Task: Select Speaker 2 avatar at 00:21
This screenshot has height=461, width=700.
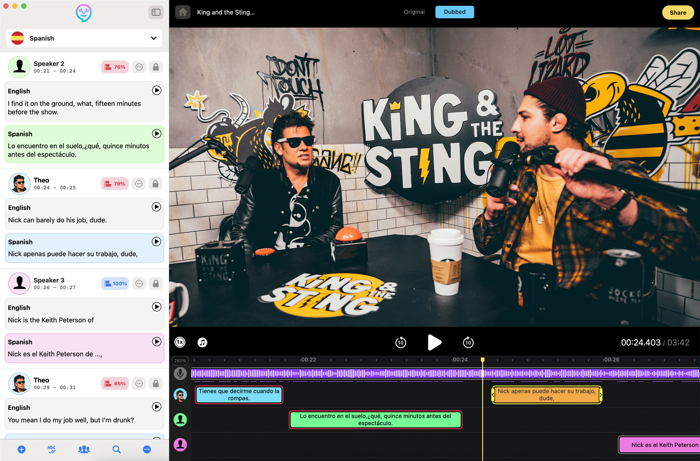Action: 19,67
